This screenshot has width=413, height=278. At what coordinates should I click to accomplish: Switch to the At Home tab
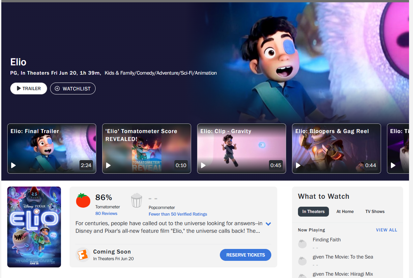[x=345, y=212]
